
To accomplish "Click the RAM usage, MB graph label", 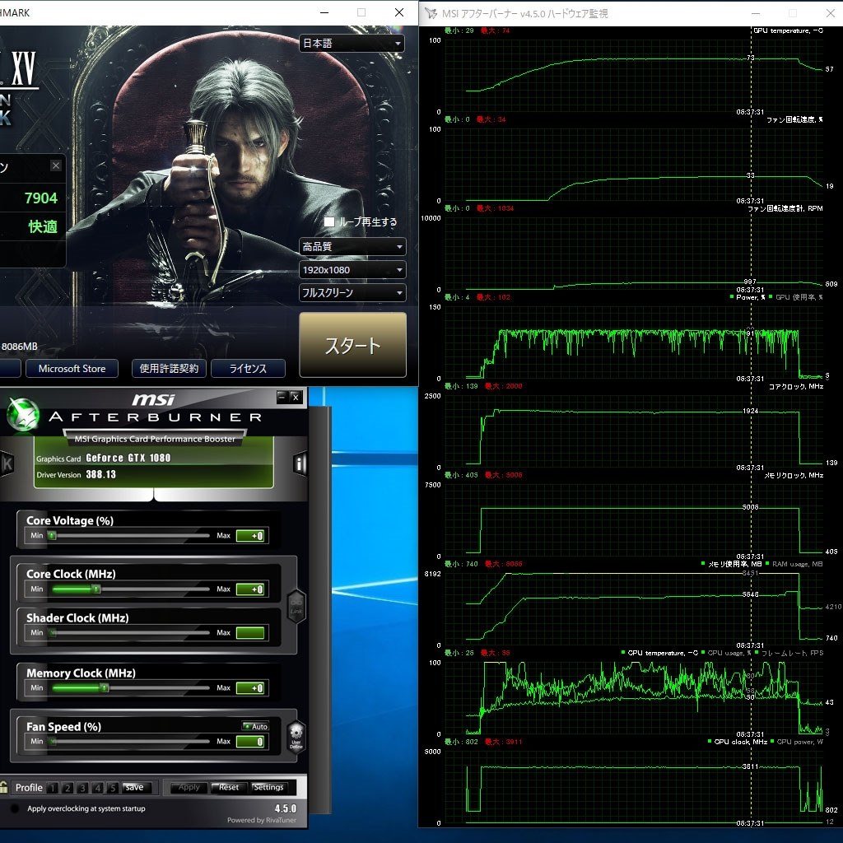I will 797,564.
